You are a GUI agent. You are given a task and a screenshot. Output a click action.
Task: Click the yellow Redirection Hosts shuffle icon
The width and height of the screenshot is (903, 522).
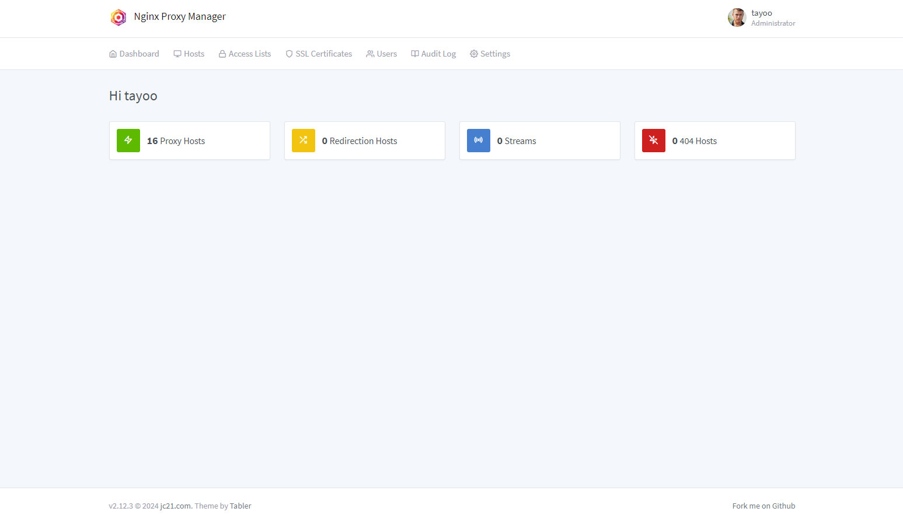click(304, 141)
